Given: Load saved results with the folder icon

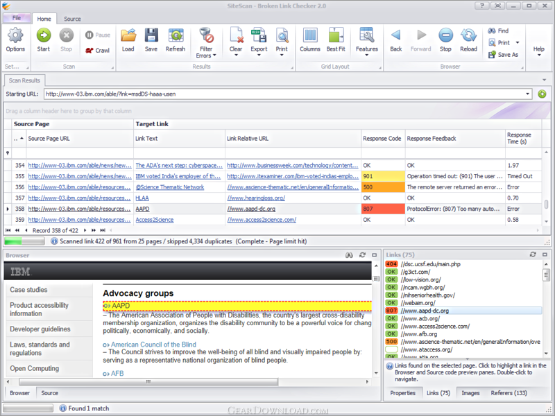Looking at the screenshot, I should 128,40.
